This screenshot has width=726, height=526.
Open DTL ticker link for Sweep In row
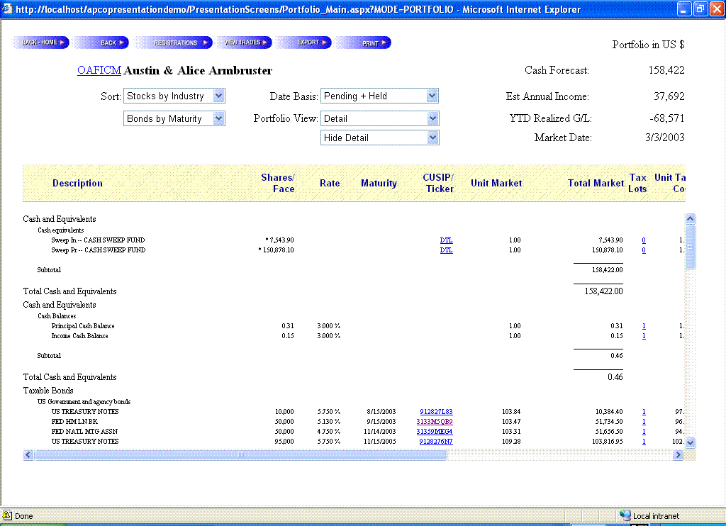pyautogui.click(x=447, y=240)
